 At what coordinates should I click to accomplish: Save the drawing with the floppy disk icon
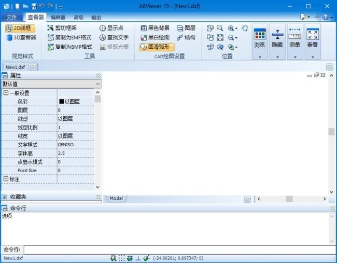click(x=34, y=6)
